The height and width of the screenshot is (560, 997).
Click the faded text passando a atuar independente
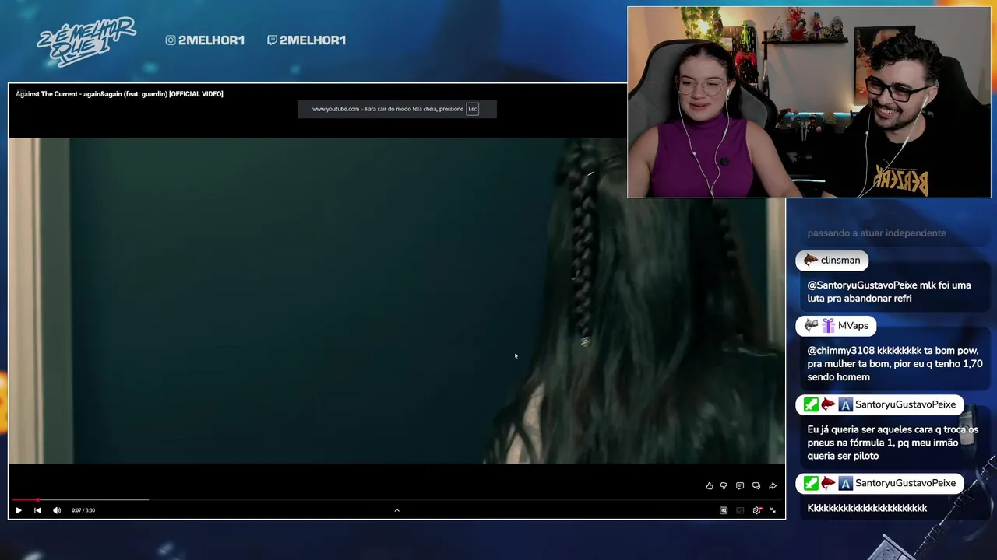(876, 233)
